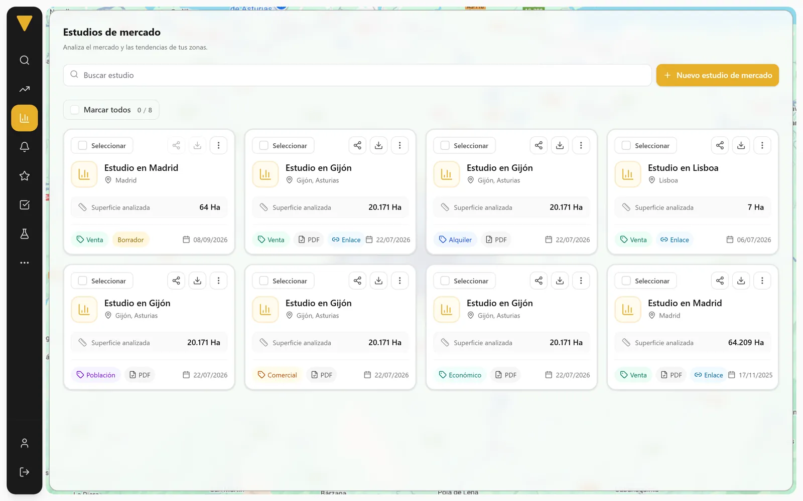Download the Gijón Económico study

click(560, 281)
